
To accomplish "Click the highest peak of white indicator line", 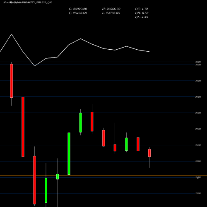I will click(x=12, y=34).
